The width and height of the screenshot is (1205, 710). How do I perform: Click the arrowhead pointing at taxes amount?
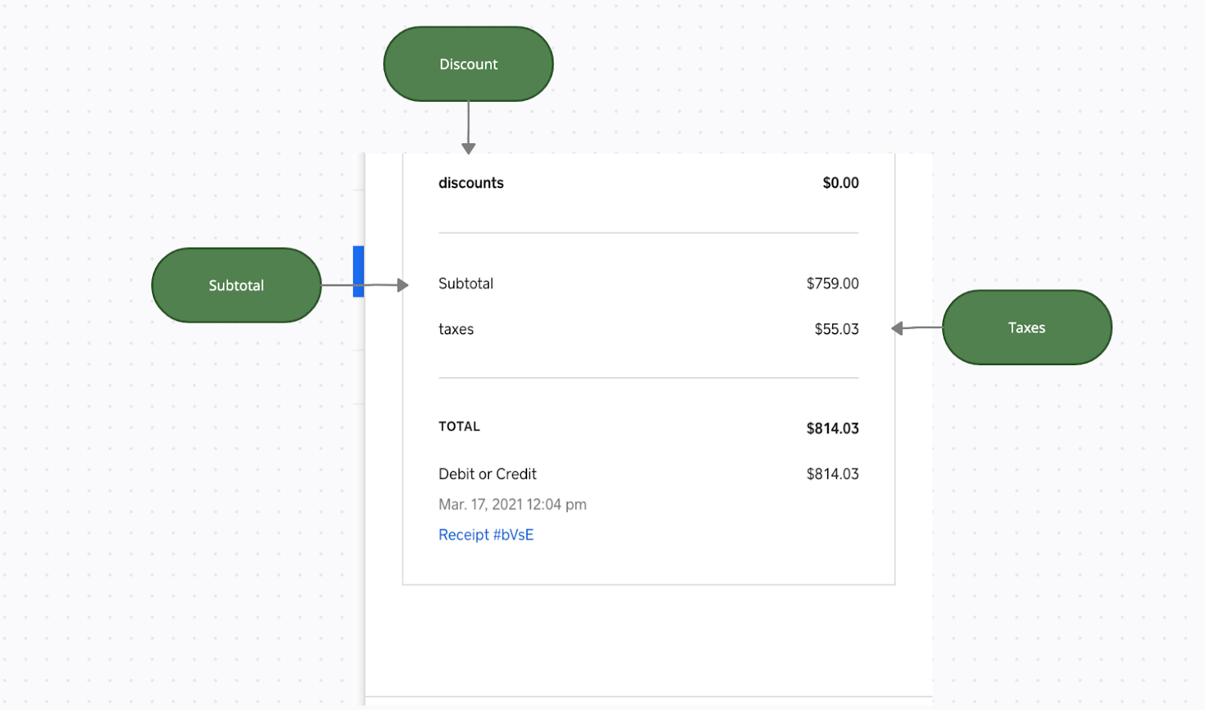[897, 328]
